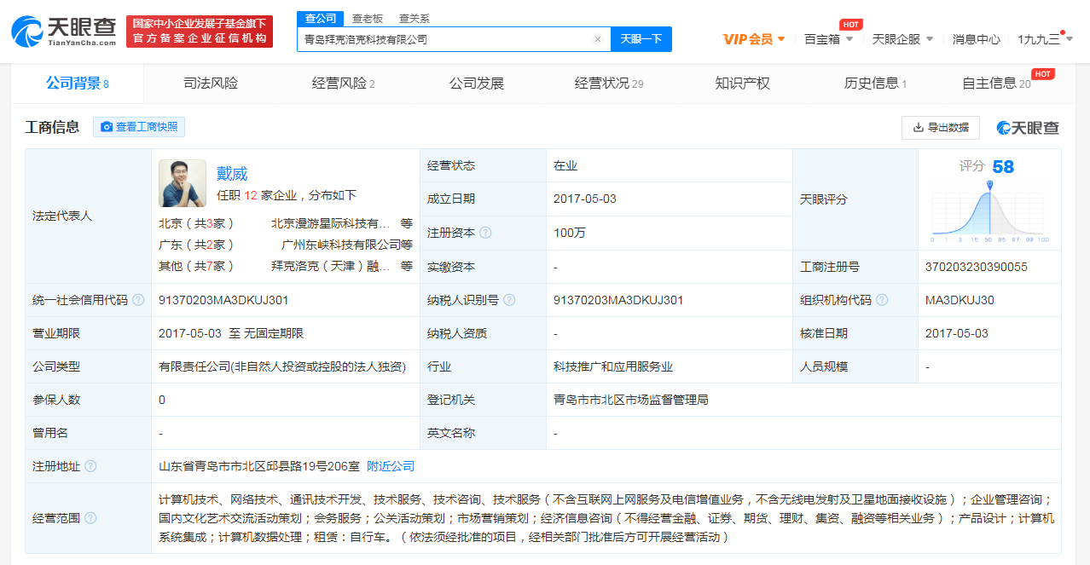This screenshot has height=565, width=1090.
Task: Click the credit code 91370203MA3DKUJ301 under 统一社会信用代码
Action: click(x=223, y=300)
